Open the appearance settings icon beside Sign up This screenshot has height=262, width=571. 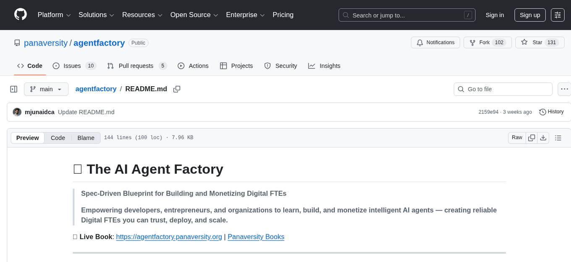(557, 15)
